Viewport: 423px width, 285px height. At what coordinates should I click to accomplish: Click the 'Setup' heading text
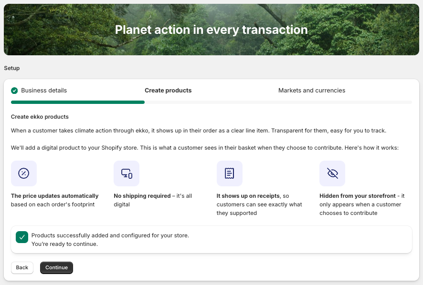click(x=12, y=68)
